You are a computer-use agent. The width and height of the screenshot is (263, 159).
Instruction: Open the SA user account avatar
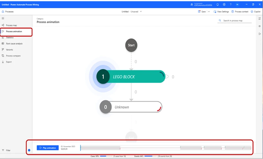(x=237, y=4)
